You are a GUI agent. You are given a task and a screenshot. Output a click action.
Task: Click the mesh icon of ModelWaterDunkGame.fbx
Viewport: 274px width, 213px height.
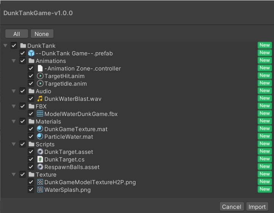[x=40, y=114]
